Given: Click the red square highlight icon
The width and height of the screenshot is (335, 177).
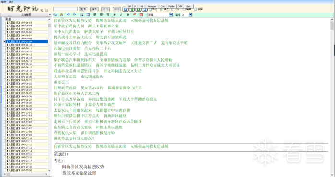Looking at the screenshot, I should [x=141, y=15].
